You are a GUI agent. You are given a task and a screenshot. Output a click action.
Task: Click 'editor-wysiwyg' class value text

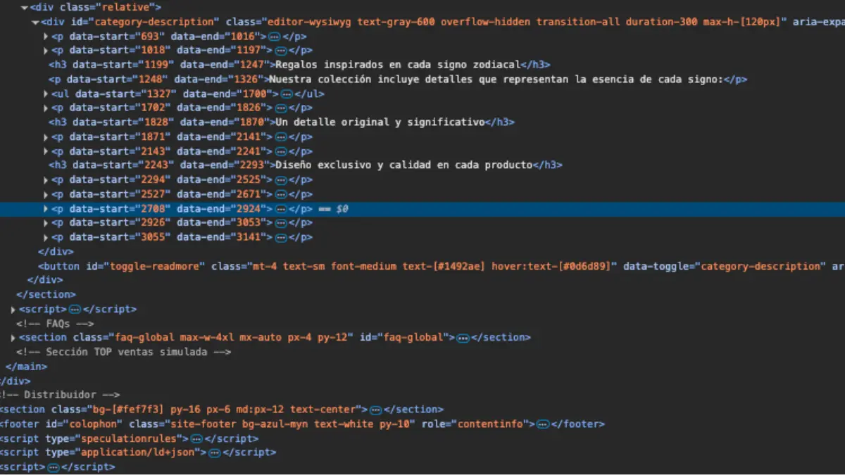309,22
